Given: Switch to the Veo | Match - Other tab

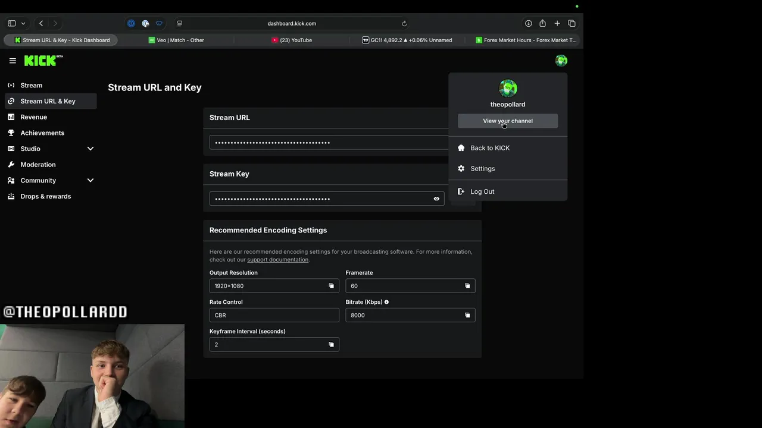Looking at the screenshot, I should pyautogui.click(x=176, y=40).
